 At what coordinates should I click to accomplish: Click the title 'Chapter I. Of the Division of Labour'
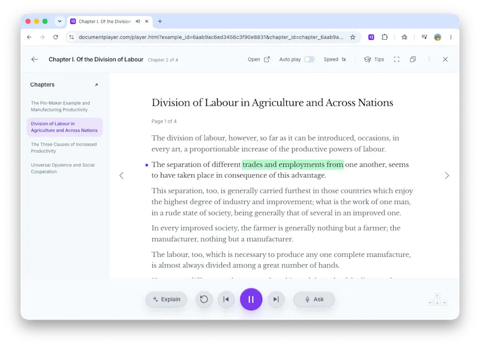pyautogui.click(x=96, y=59)
